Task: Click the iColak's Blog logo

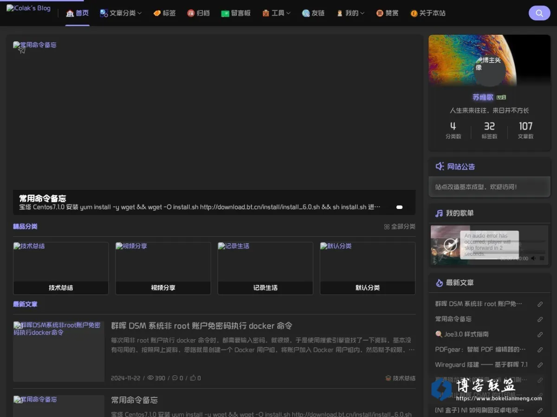Action: click(x=28, y=8)
